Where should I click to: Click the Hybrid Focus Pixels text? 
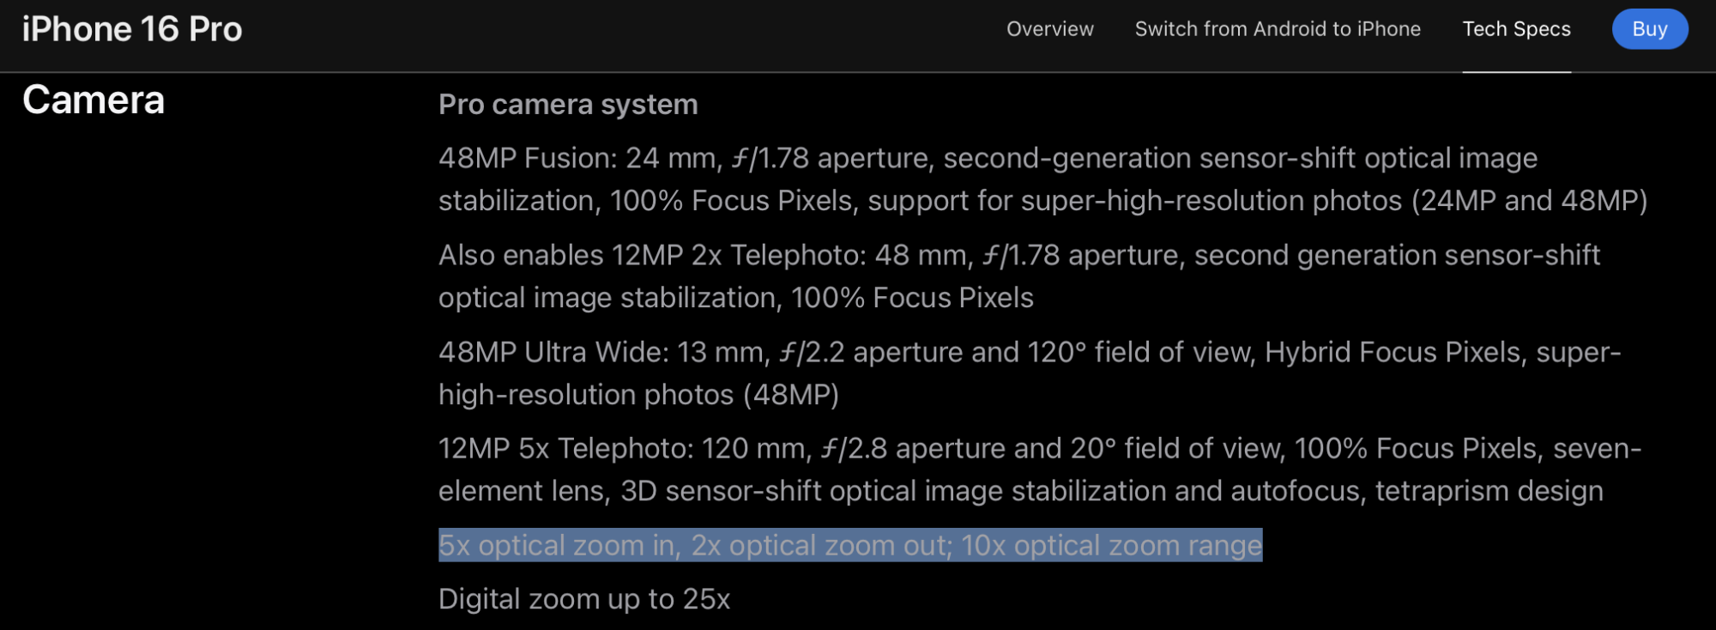pos(1392,353)
